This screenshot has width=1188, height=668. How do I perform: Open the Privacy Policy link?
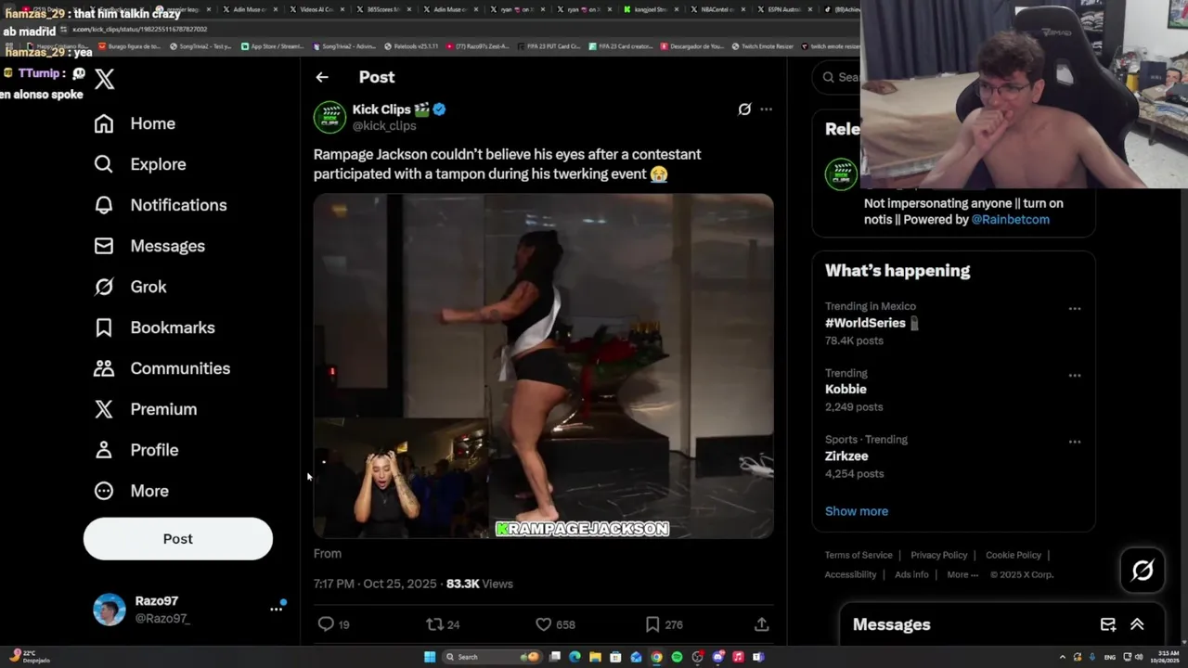coord(939,555)
